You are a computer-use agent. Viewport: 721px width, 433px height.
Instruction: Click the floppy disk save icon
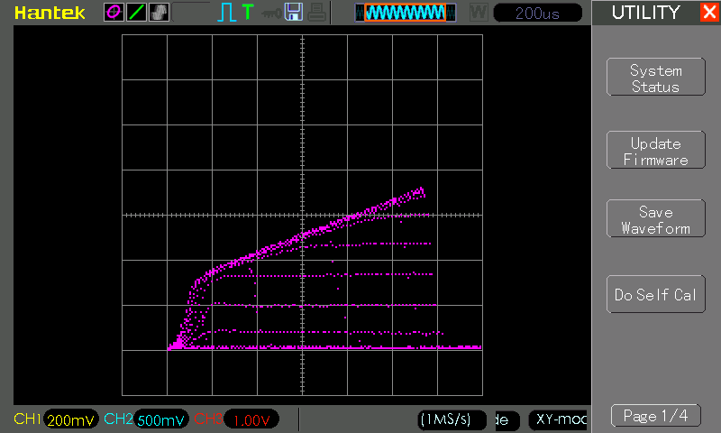coord(294,12)
